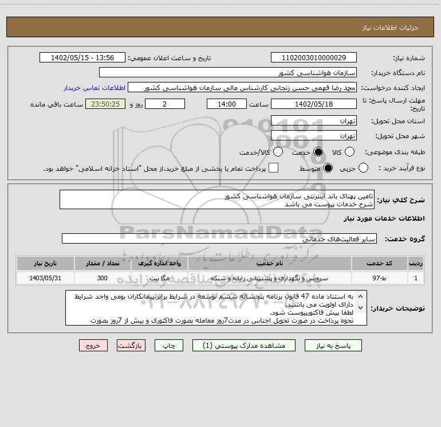This screenshot has height=427, width=441.
Task: Click the deadline date field 1402/05/18
Action: (314, 104)
